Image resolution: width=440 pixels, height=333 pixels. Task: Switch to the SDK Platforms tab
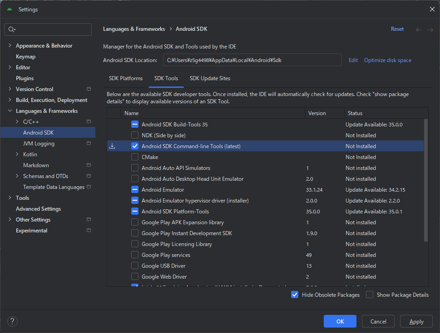[x=126, y=78]
